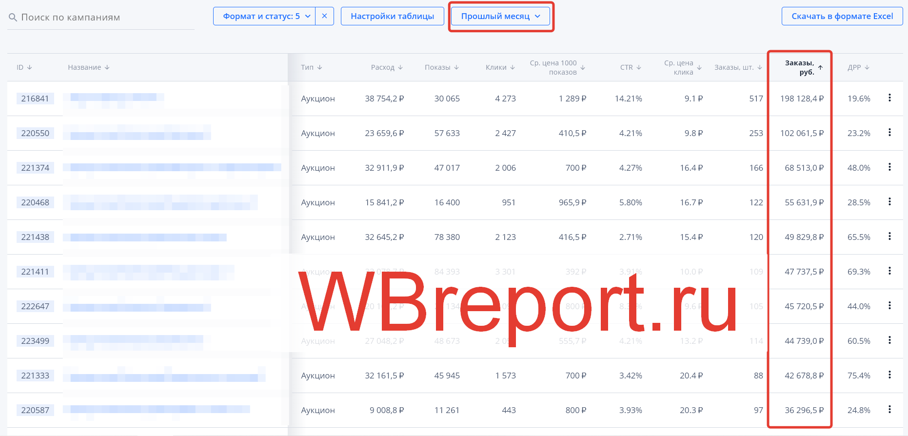Open three-dot menu for campaign 221438

pyautogui.click(x=889, y=237)
